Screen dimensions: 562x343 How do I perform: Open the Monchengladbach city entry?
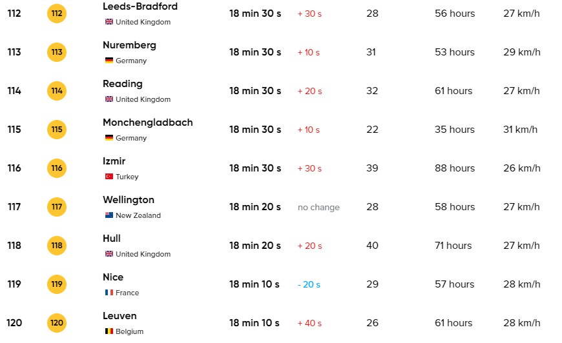click(x=147, y=122)
